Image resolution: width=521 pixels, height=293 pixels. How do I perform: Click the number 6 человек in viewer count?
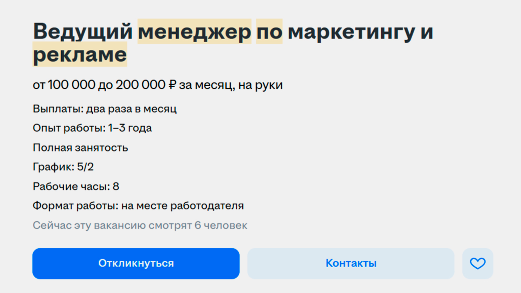click(221, 225)
